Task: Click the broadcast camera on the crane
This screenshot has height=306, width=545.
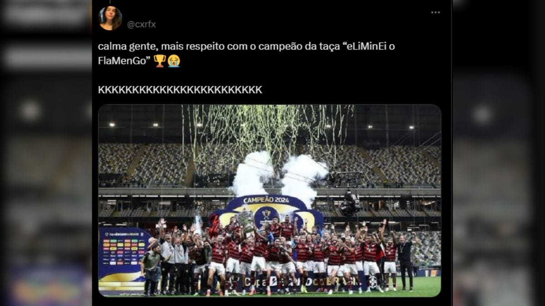Action: [350, 203]
